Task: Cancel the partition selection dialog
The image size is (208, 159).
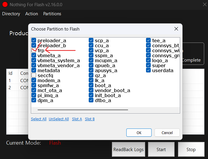Action: (167, 133)
